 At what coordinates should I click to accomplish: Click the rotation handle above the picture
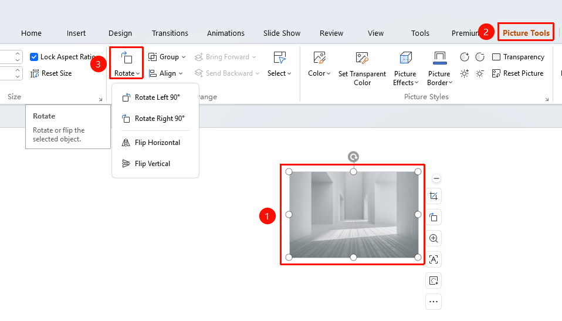point(353,157)
